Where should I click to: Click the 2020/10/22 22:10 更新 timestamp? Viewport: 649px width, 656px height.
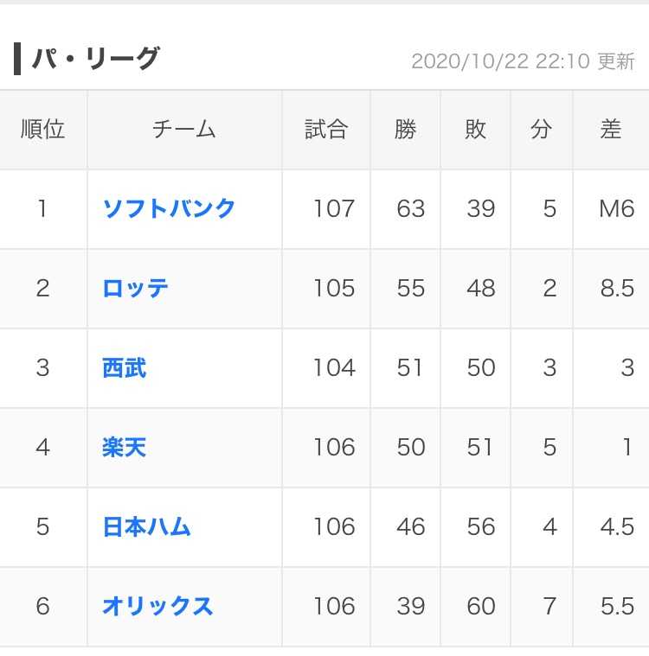click(523, 61)
